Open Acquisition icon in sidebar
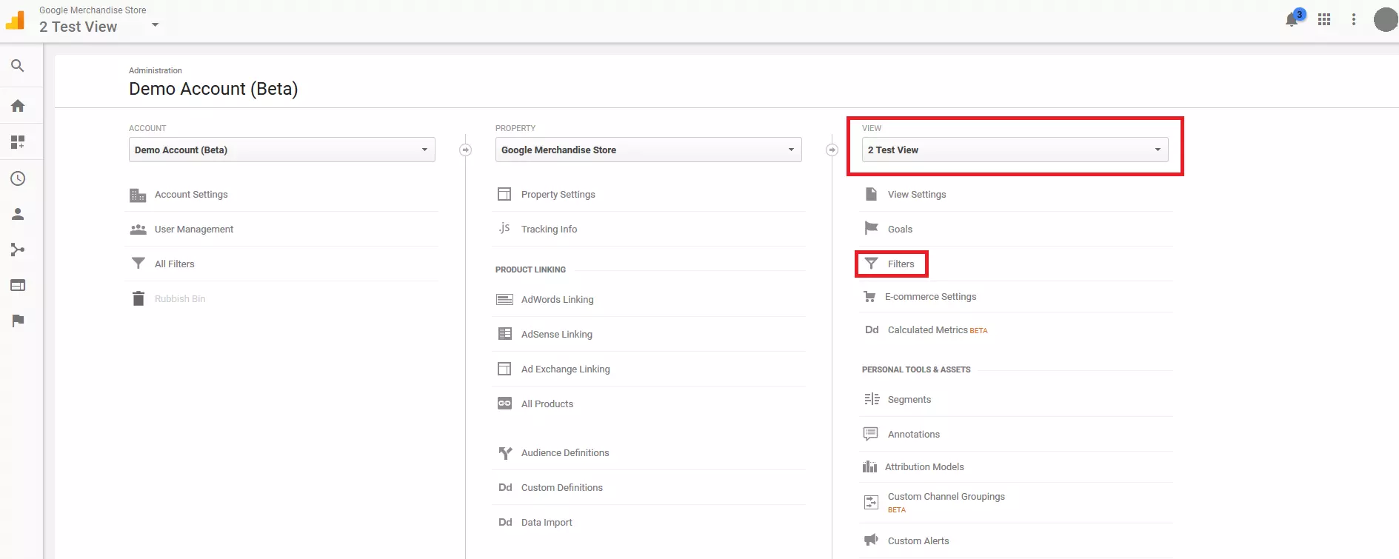The height and width of the screenshot is (559, 1399). (x=18, y=250)
